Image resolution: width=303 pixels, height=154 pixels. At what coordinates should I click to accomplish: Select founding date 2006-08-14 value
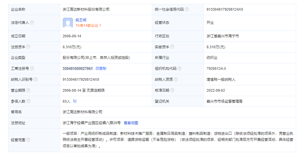pyautogui.click(x=72, y=36)
